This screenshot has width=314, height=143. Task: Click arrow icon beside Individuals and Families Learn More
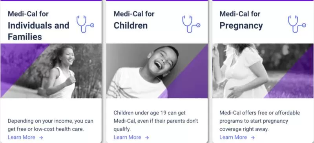click(x=41, y=138)
